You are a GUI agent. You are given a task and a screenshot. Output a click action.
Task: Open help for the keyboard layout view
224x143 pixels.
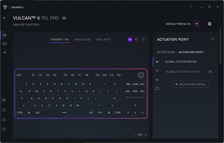click(x=143, y=39)
